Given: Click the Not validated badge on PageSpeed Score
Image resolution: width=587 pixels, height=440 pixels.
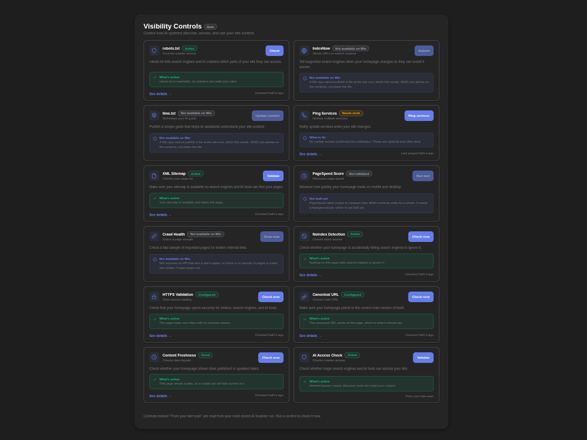Looking at the screenshot, I should coord(359,174).
